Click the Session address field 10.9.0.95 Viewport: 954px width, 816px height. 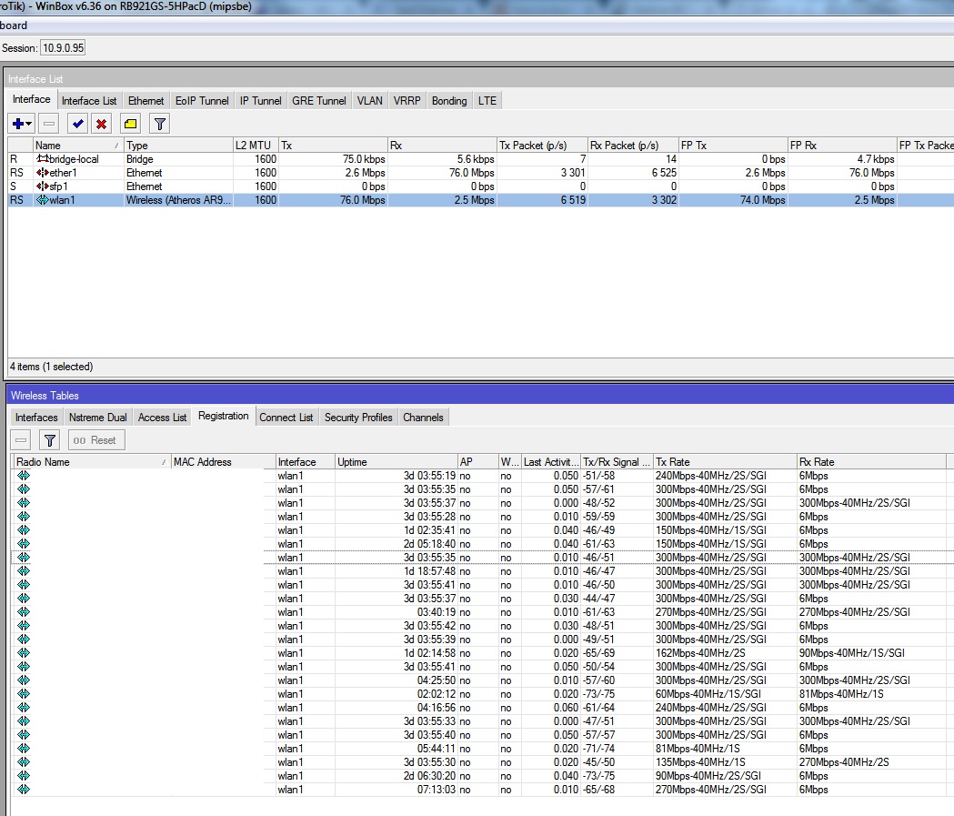(64, 47)
